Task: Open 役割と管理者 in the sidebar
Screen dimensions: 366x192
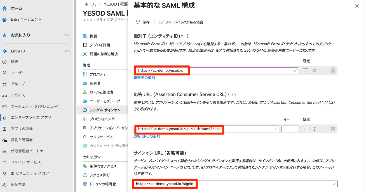Action: point(22,140)
